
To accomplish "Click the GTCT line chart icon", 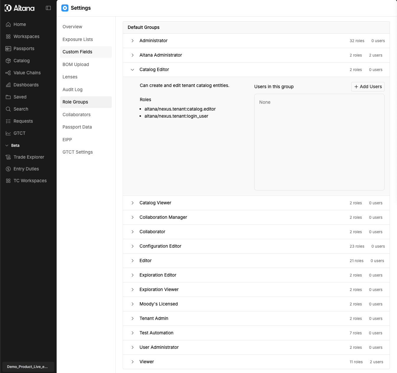I will pyautogui.click(x=8, y=133).
